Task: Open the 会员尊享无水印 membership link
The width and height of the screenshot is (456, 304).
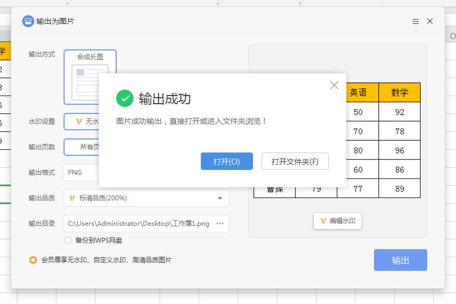Action: (106, 260)
